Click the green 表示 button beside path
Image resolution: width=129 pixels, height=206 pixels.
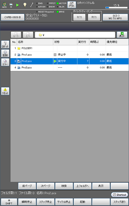tap(122, 35)
